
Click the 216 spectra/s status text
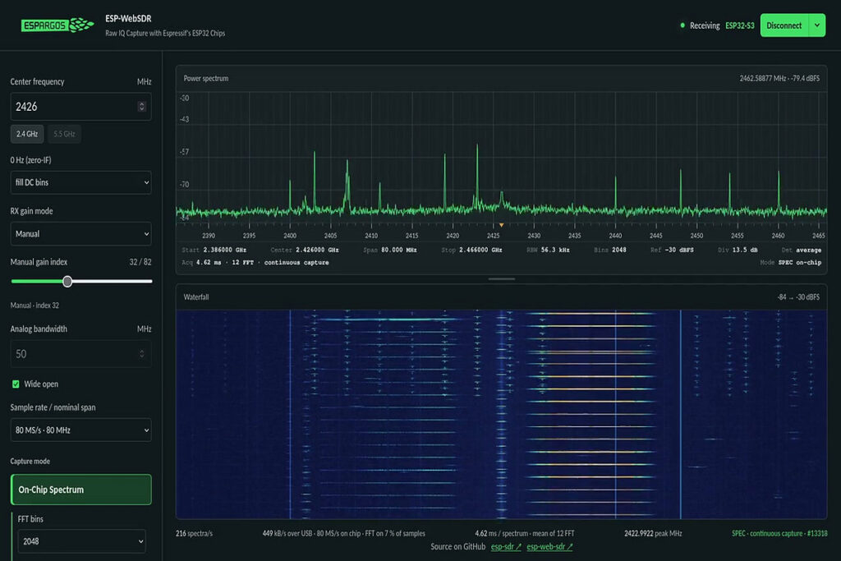pos(194,533)
